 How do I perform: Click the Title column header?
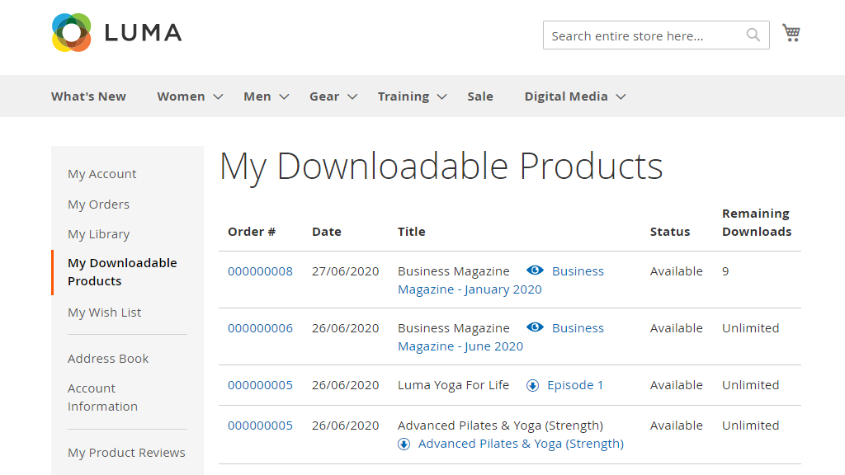(x=411, y=232)
